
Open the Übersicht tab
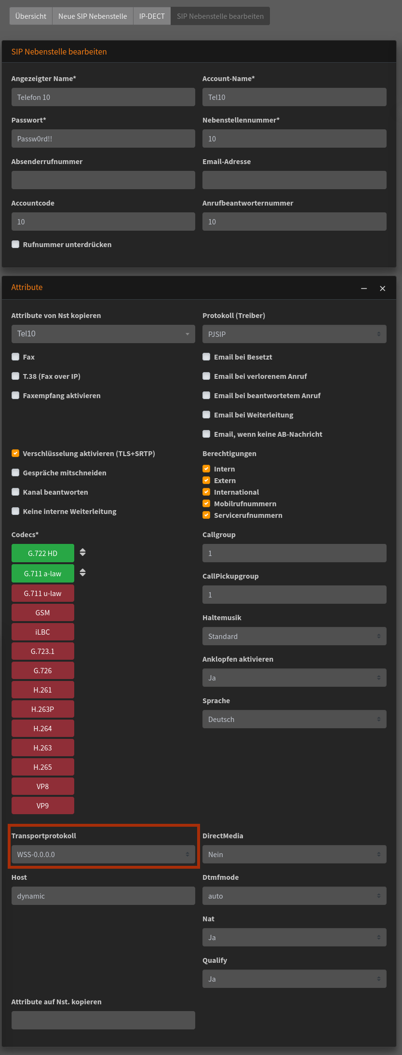click(31, 16)
